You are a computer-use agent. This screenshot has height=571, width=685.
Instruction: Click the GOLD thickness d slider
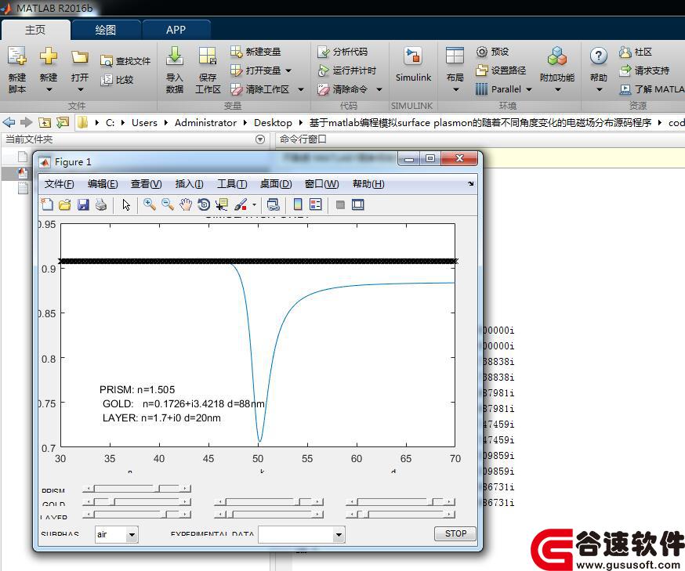click(400, 502)
